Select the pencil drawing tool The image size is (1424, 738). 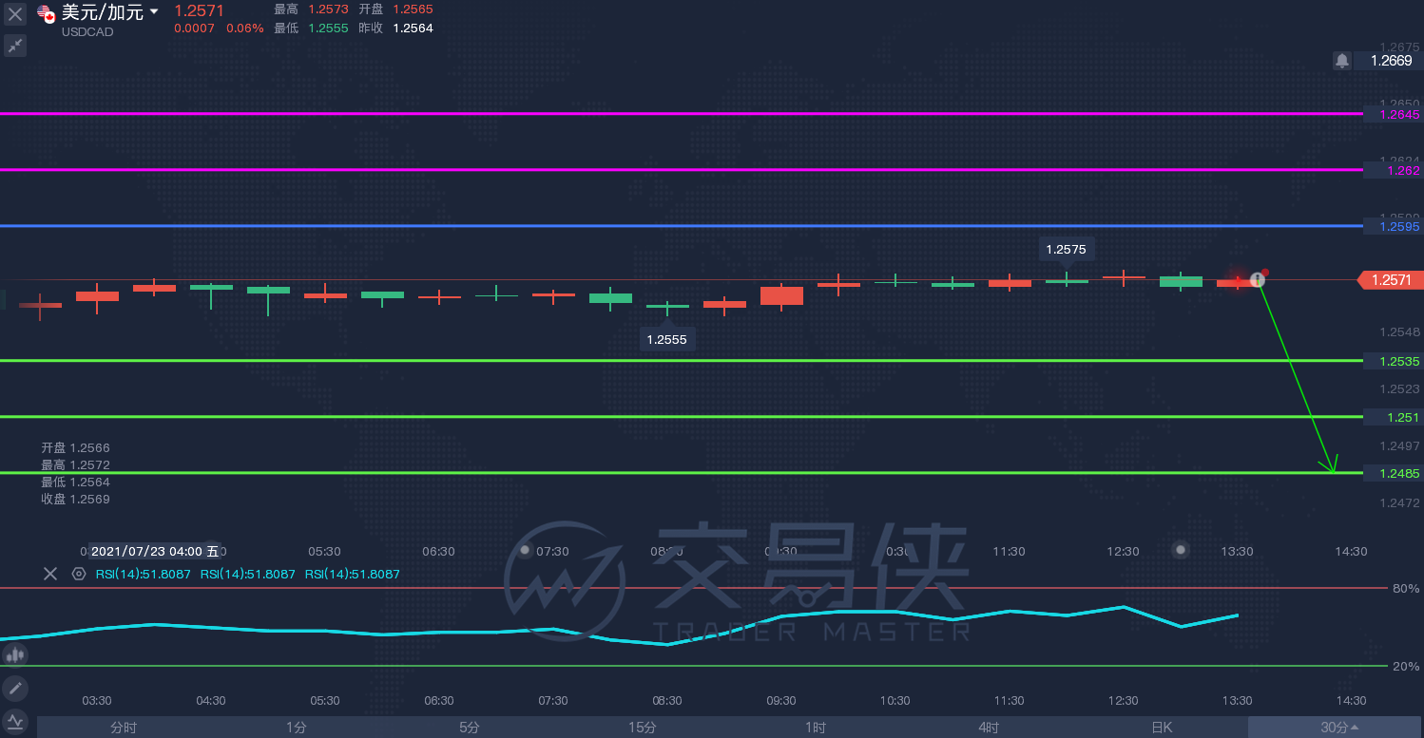pos(14,688)
